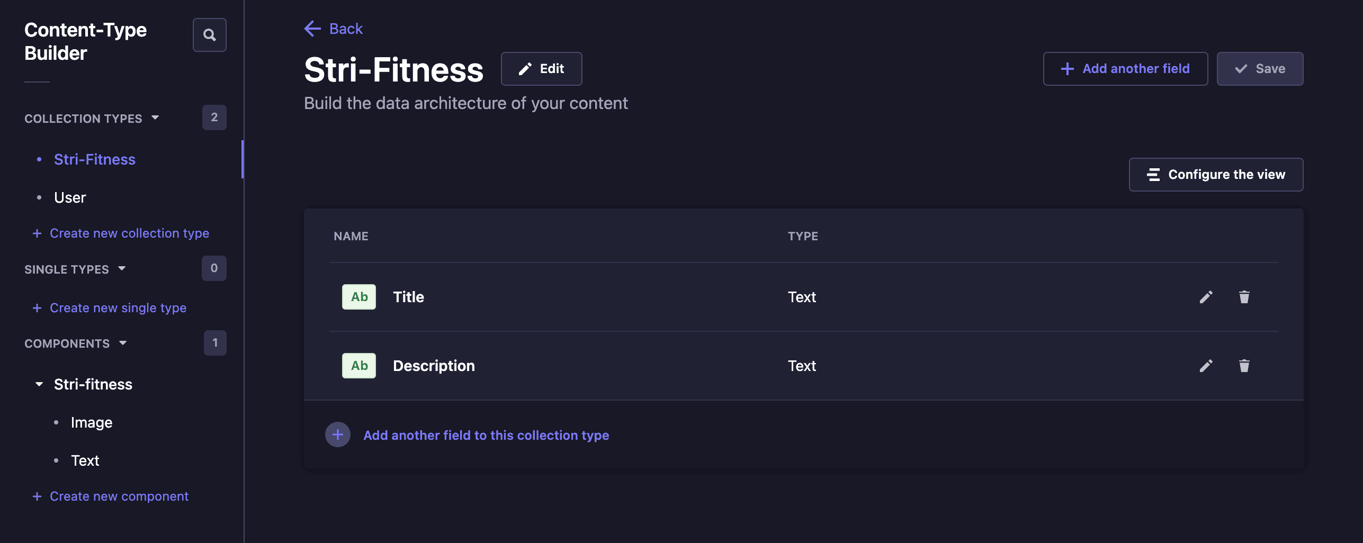Click the round plus icon below fields
The image size is (1363, 543).
338,435
